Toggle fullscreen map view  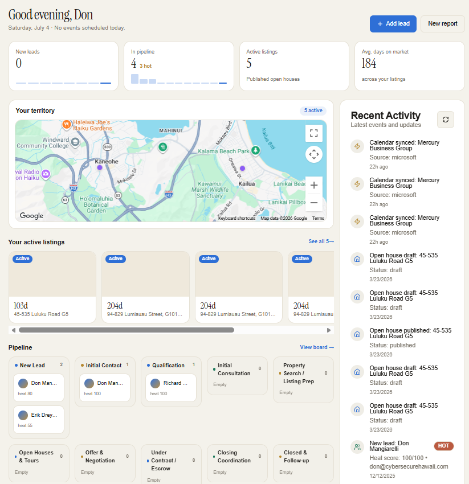313,133
